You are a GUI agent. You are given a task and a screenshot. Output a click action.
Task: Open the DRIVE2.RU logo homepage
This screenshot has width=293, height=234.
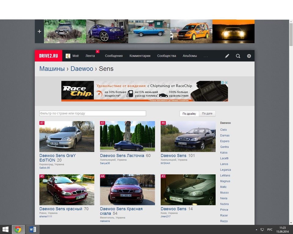[x=49, y=56]
